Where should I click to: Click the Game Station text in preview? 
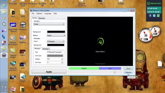(x=100, y=52)
